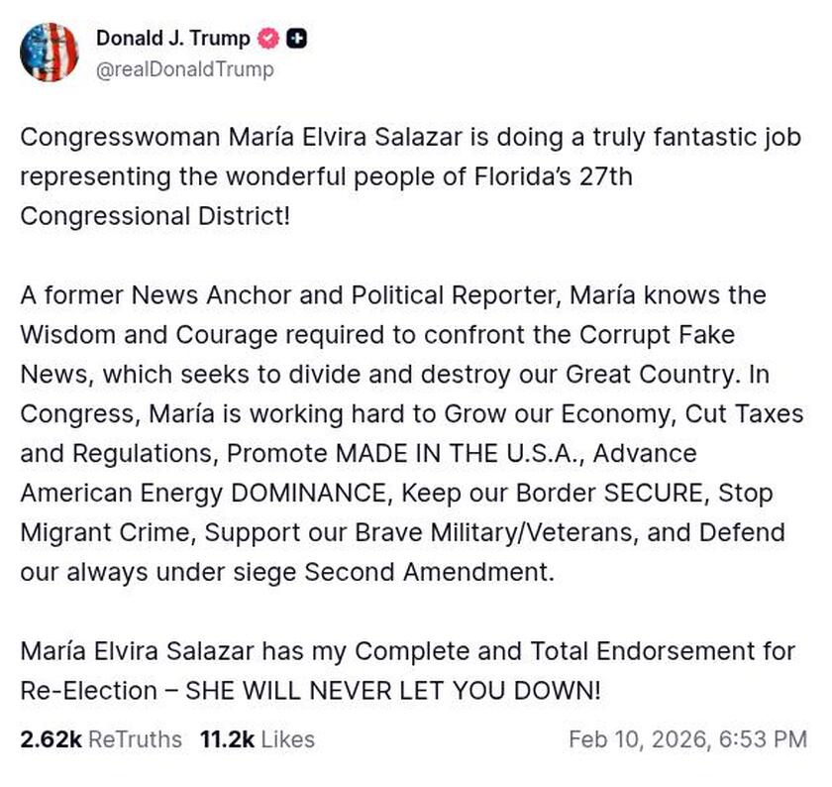View the 11.2k Likes count
The image size is (832, 787).
pos(225,738)
